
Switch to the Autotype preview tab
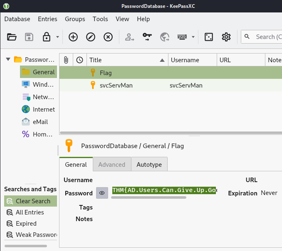[x=149, y=165]
